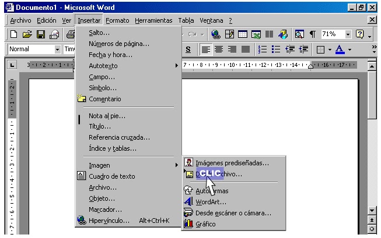The image size is (381, 238).
Task: Click the e-mail envelope toolbar icon
Action: (x=54, y=34)
